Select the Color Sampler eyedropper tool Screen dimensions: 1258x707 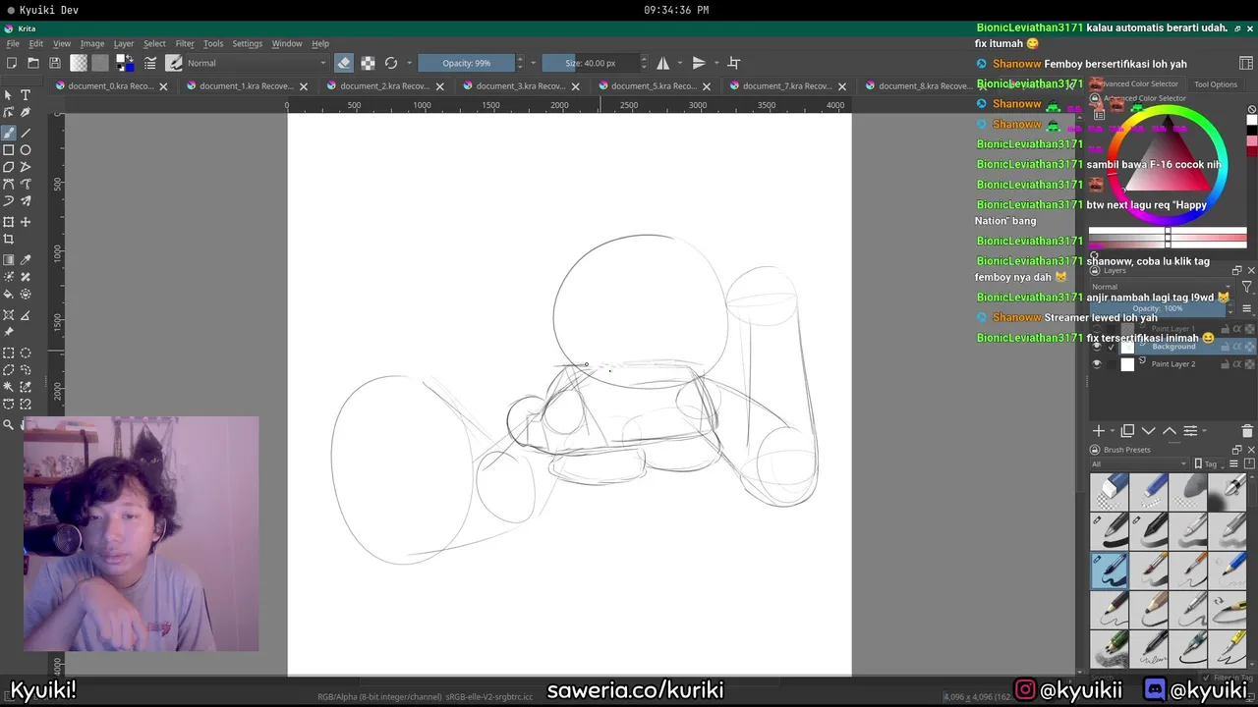26,260
